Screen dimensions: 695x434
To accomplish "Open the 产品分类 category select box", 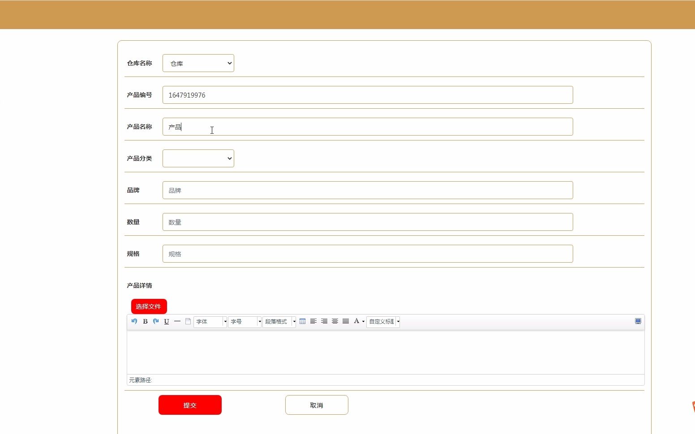I will tap(198, 158).
